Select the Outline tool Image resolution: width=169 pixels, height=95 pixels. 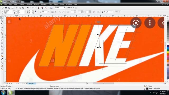[2, 62]
